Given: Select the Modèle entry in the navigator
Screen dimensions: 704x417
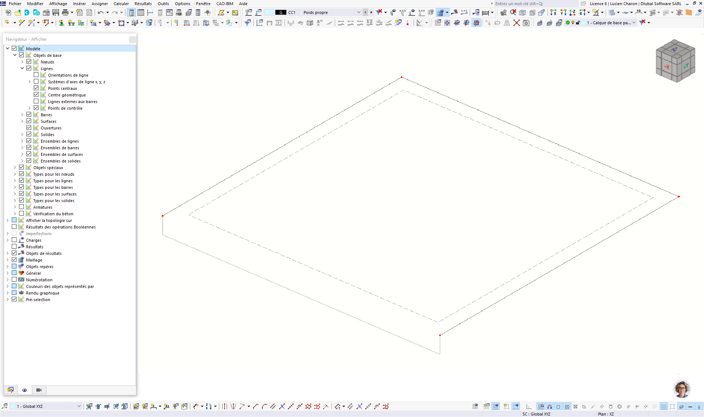Looking at the screenshot, I should tap(33, 48).
